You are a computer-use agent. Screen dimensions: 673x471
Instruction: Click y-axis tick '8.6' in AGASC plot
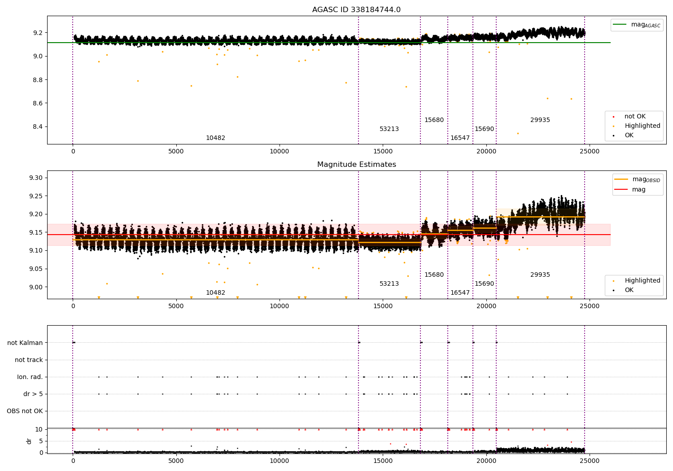coord(38,104)
